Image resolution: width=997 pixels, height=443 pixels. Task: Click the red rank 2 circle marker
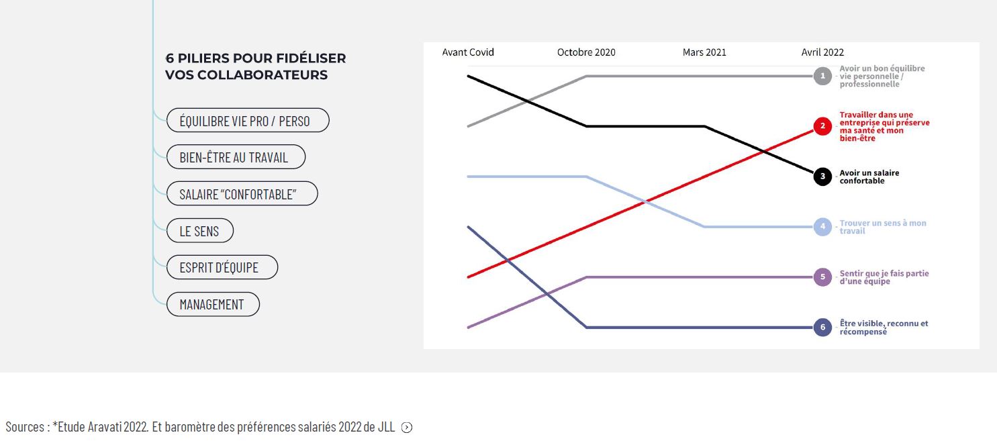pos(822,126)
